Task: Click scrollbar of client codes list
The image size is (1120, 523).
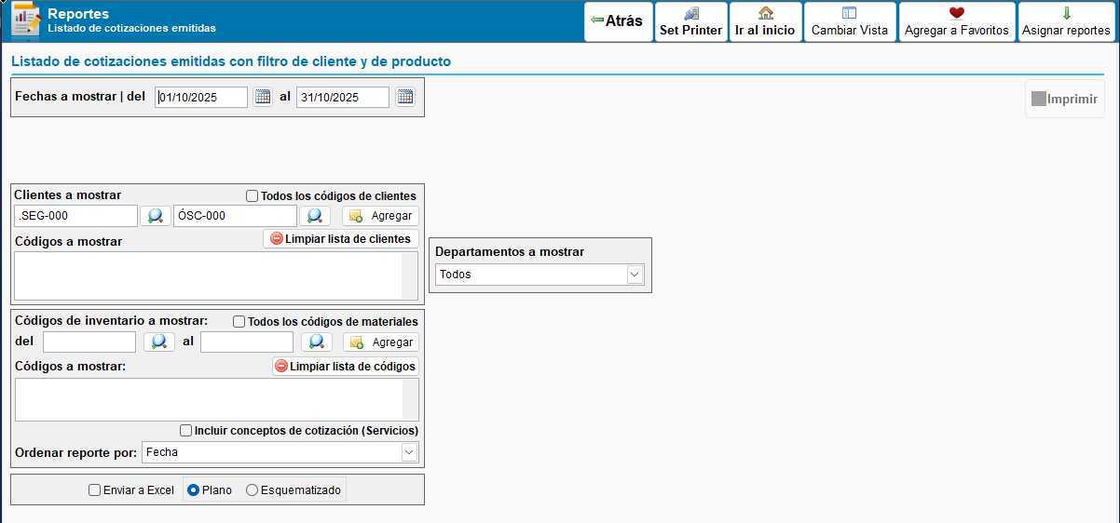Action: (410, 275)
